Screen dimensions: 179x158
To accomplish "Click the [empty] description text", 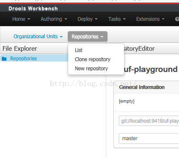I will 127,101.
